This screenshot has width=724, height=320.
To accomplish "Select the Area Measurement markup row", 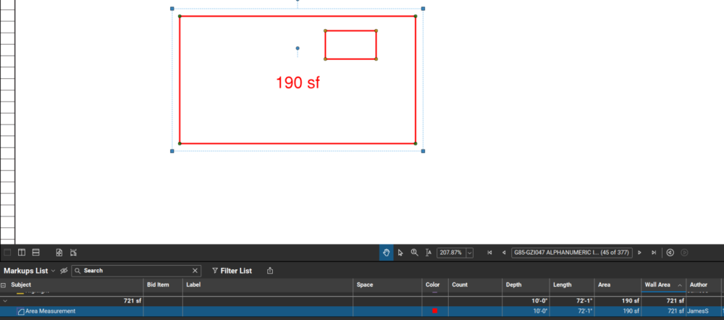I will coord(361,311).
